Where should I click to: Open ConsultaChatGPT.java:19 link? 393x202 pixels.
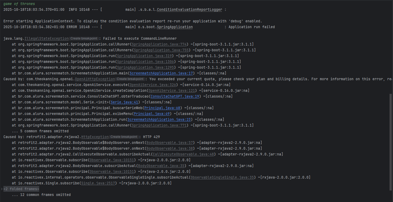pyautogui.click(x=174, y=96)
